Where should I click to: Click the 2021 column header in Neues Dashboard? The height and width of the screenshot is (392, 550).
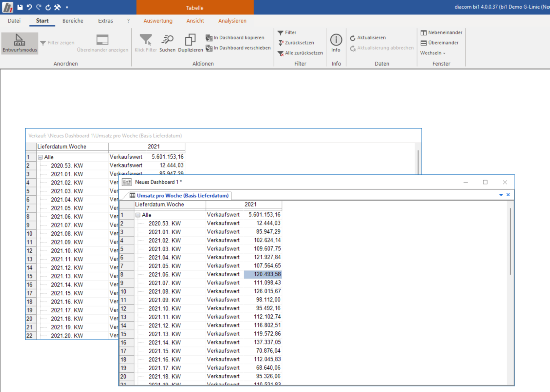click(250, 205)
